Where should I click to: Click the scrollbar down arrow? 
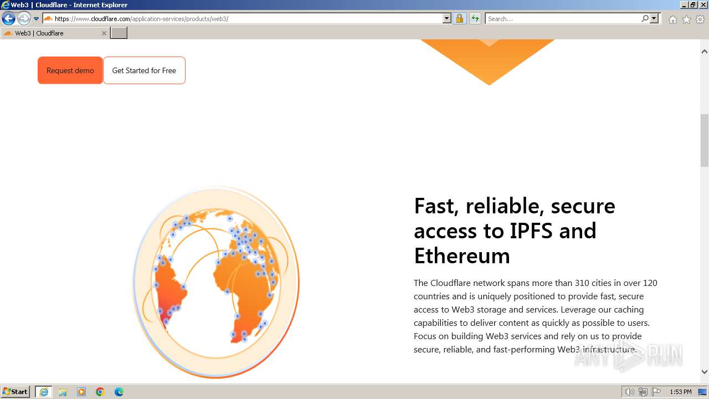coord(705,372)
